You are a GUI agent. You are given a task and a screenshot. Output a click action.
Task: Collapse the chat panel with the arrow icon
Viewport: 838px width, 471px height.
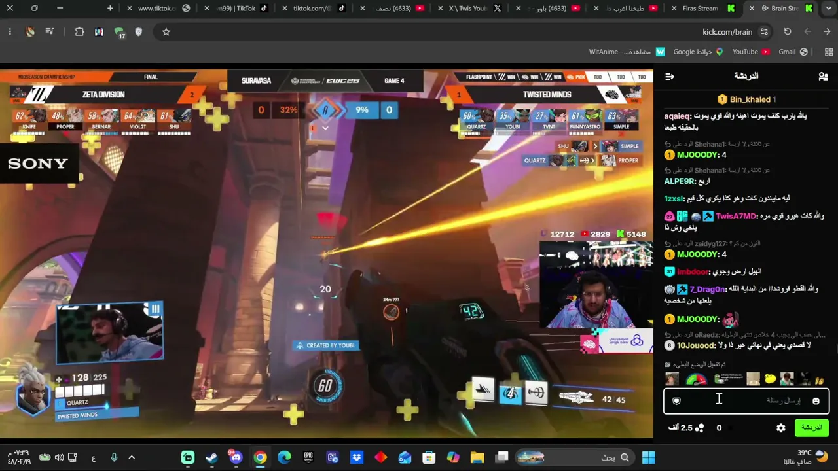click(x=670, y=77)
